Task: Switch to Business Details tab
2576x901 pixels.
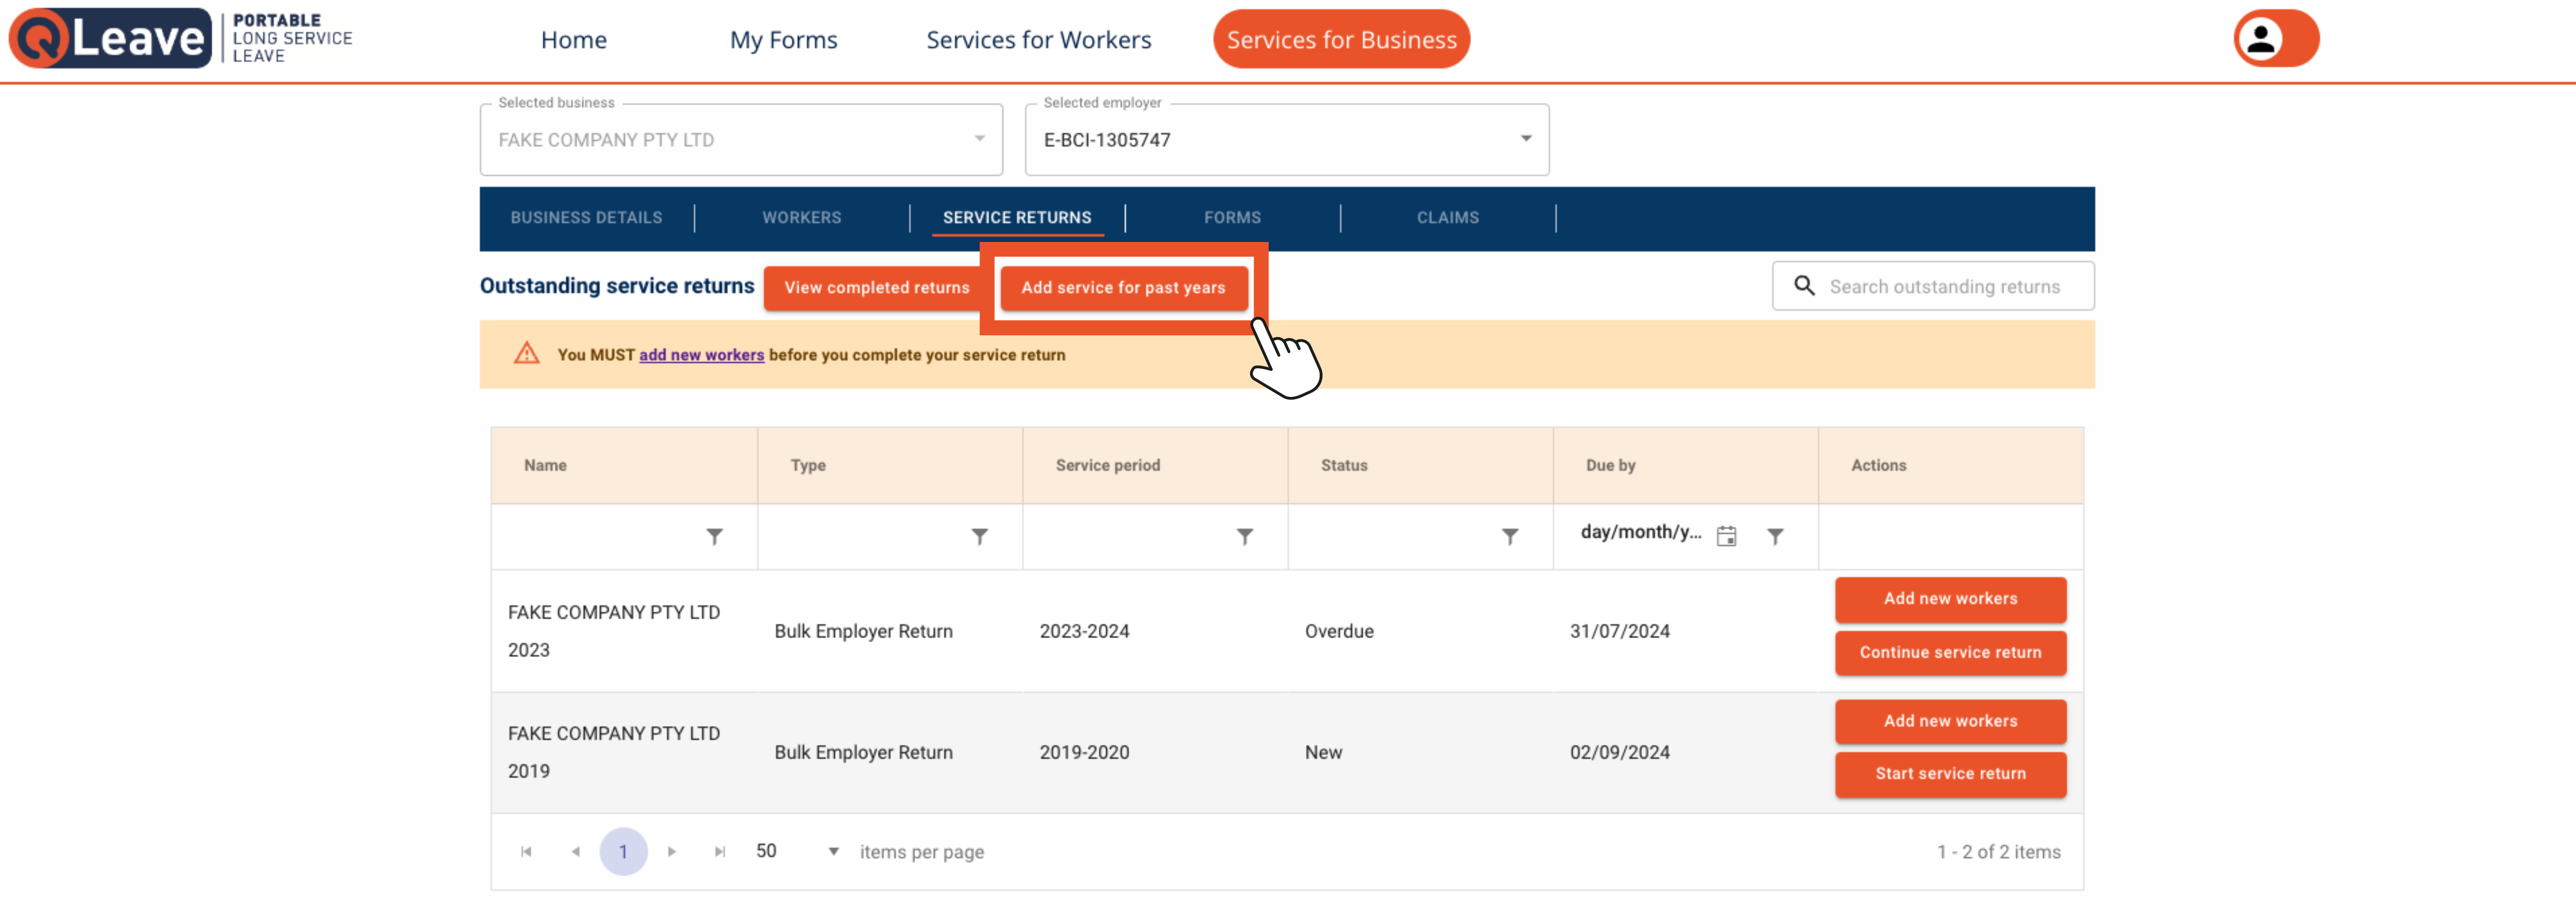Action: (586, 217)
